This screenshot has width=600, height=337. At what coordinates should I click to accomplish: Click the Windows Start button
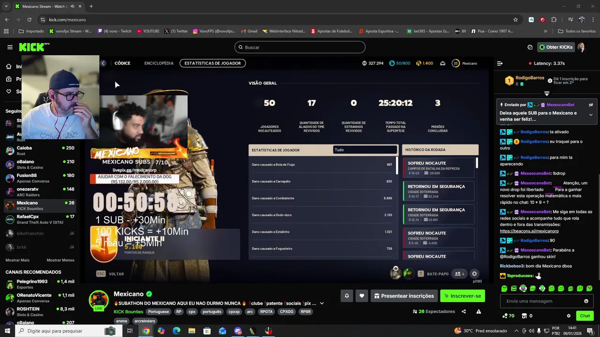7,331
